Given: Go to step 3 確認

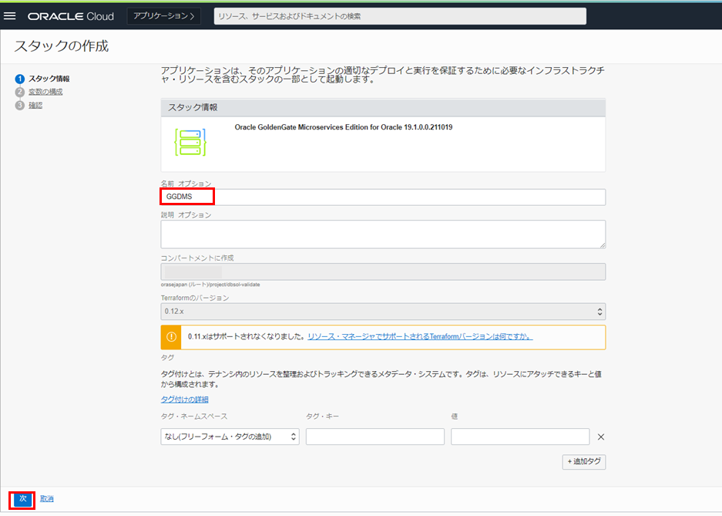Looking at the screenshot, I should pos(35,105).
